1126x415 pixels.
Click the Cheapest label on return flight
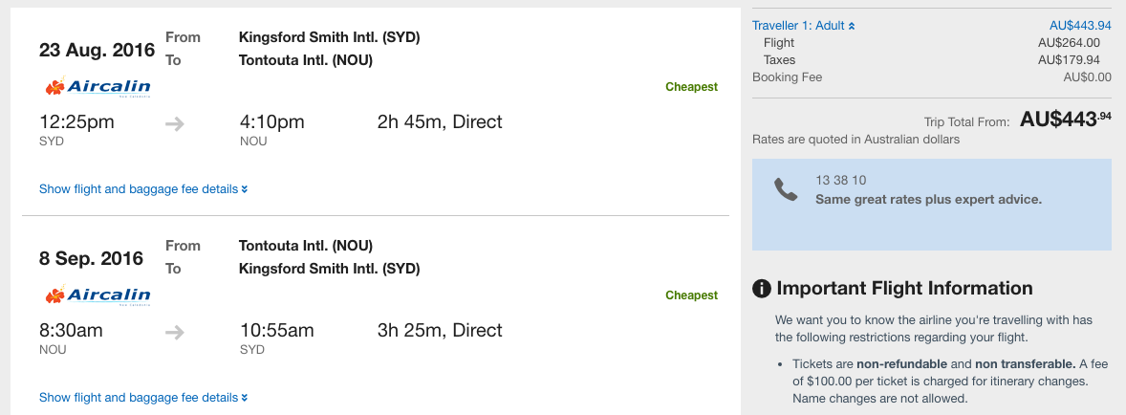tap(691, 295)
